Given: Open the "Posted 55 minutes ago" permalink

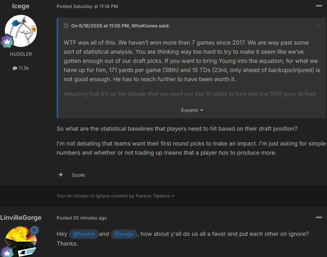Looking at the screenshot, I should click(82, 218).
